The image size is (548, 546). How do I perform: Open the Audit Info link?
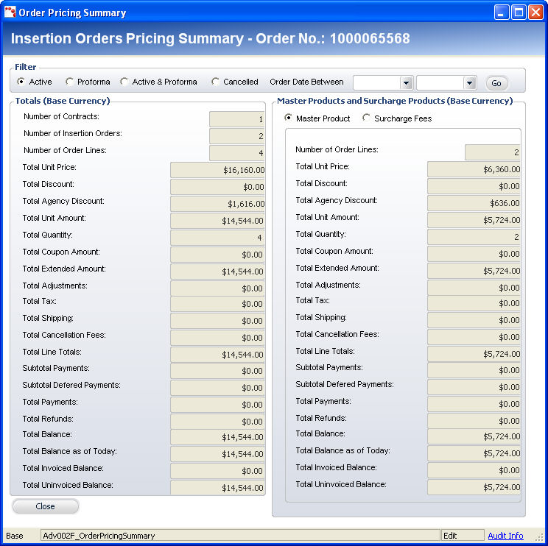coord(505,536)
